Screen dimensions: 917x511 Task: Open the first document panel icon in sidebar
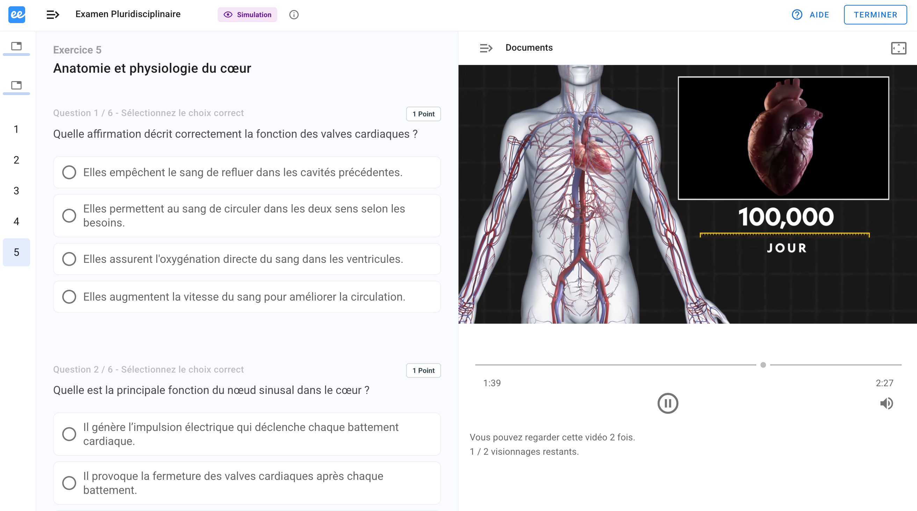pyautogui.click(x=16, y=46)
